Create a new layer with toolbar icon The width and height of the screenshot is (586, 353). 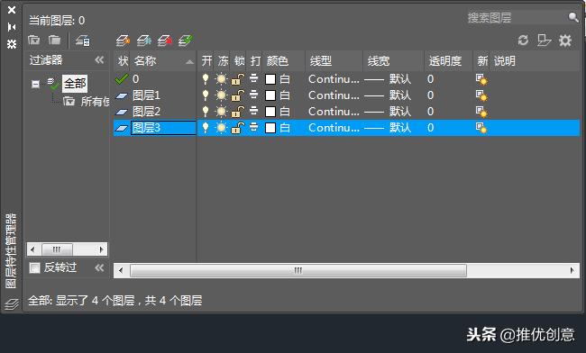point(123,41)
